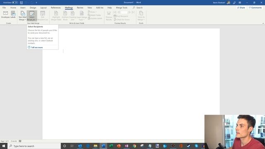The height and width of the screenshot is (149, 265).
Task: Switch to the Design tab
Action: [x=33, y=7]
